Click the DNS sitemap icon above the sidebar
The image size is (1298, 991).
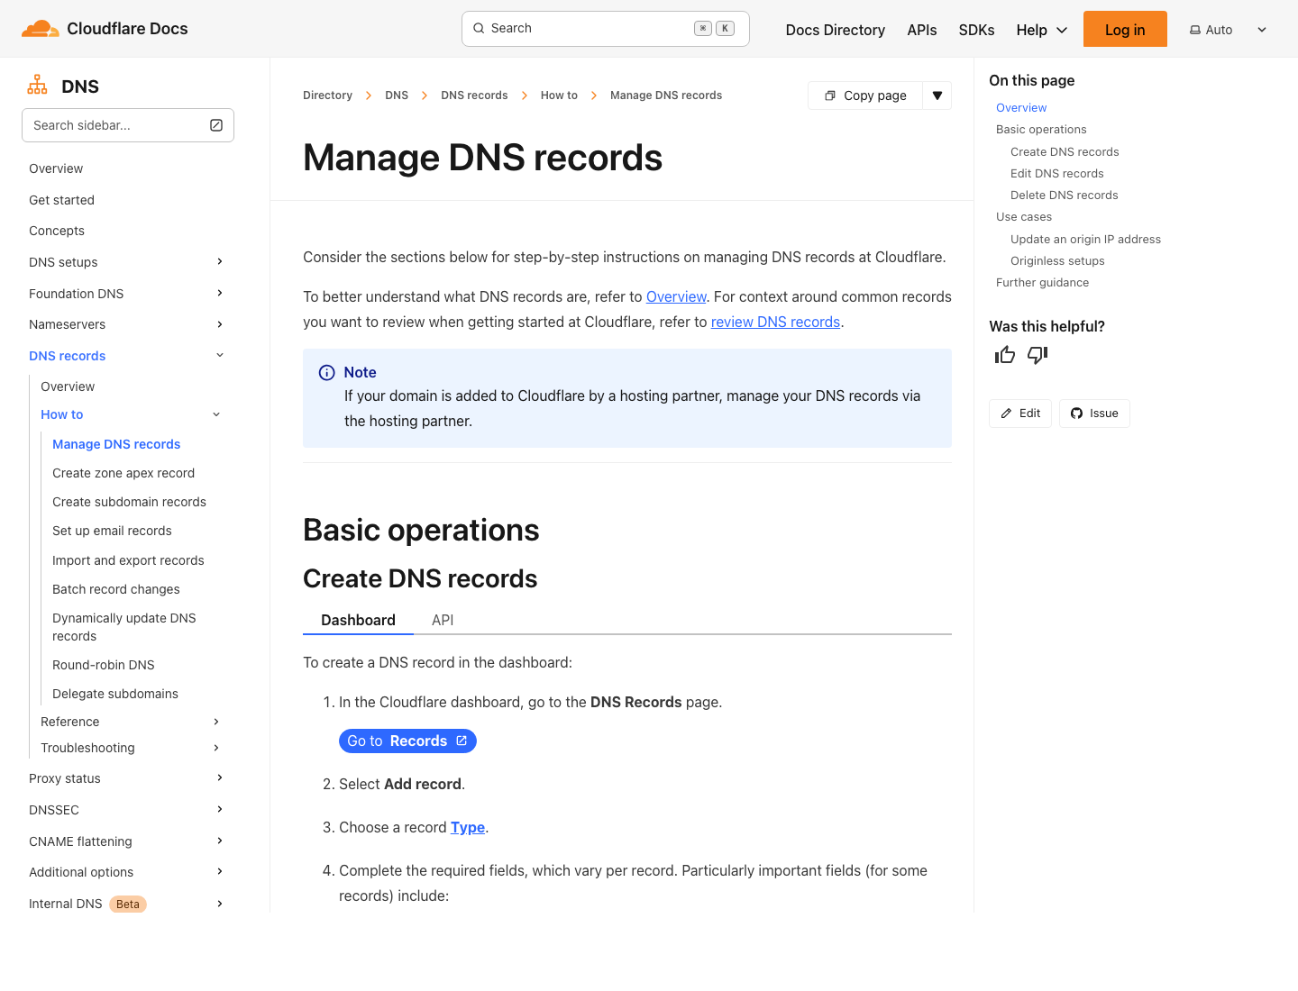pyautogui.click(x=37, y=84)
